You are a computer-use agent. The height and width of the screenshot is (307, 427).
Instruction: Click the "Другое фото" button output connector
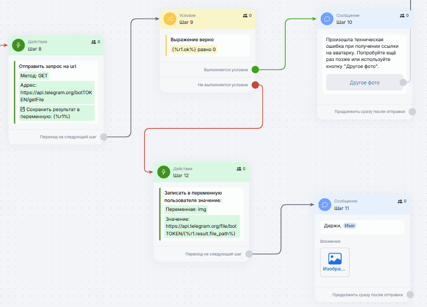point(404,82)
